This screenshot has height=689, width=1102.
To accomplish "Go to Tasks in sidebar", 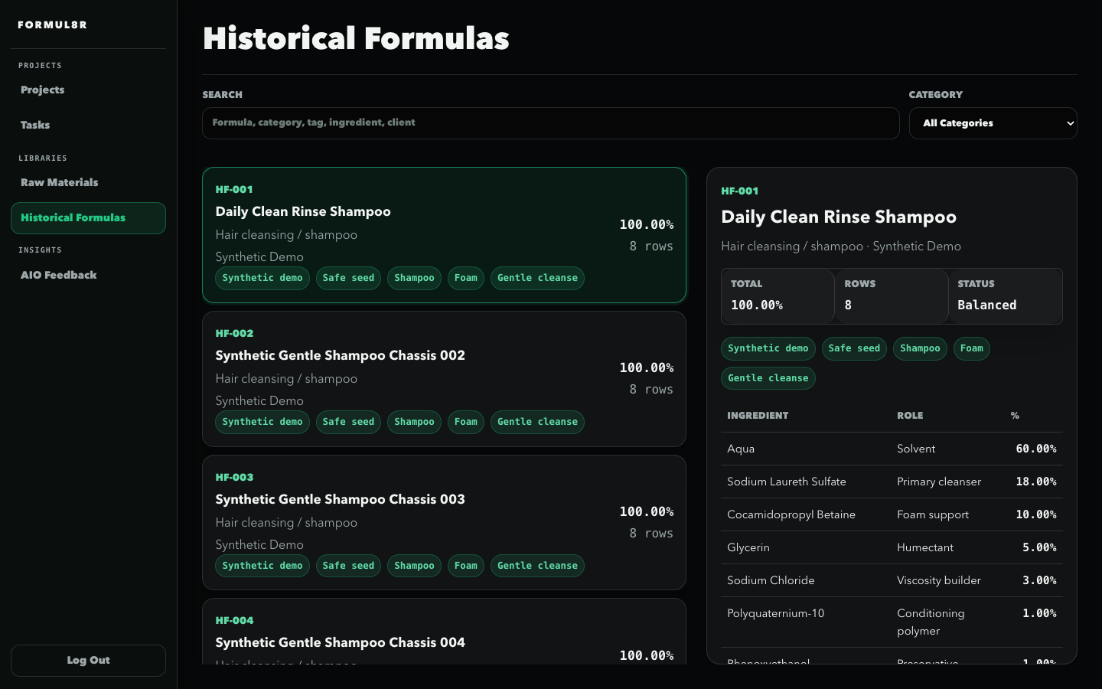I will point(88,126).
